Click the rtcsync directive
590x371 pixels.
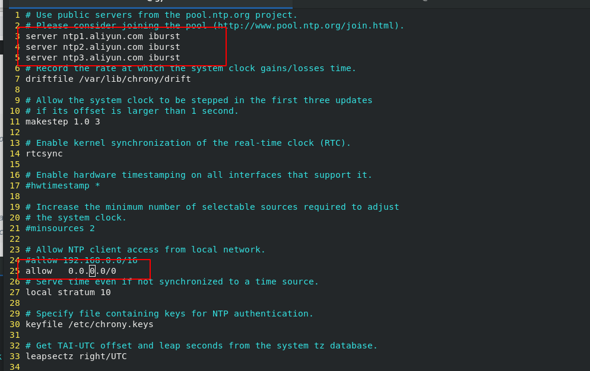click(44, 153)
